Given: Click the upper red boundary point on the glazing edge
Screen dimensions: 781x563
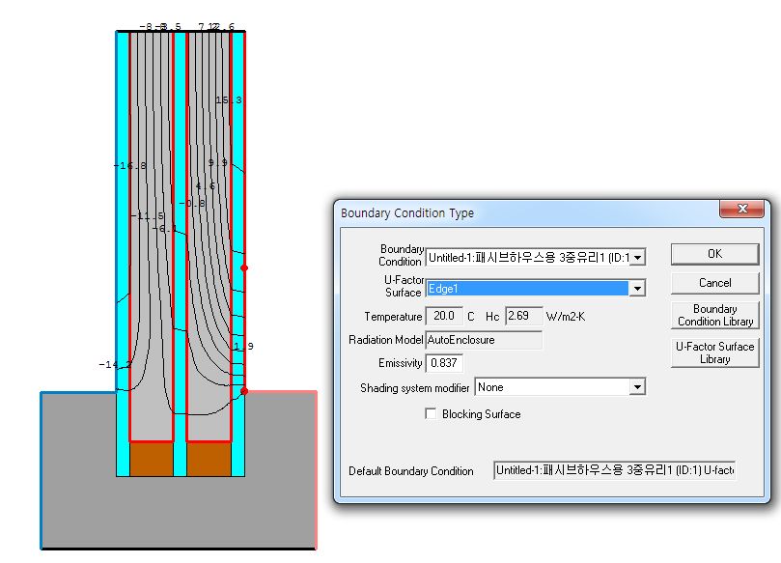Looking at the screenshot, I should point(244,267).
